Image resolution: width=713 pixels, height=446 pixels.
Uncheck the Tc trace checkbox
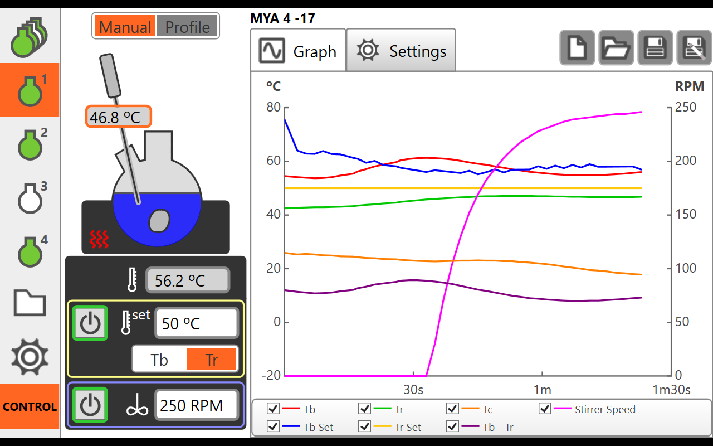(x=452, y=409)
